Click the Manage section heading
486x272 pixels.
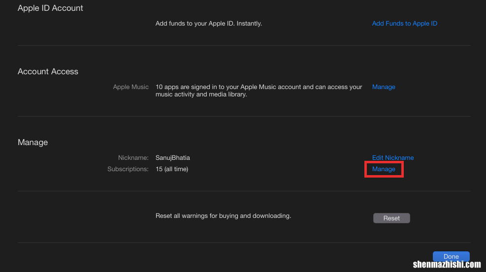click(32, 142)
